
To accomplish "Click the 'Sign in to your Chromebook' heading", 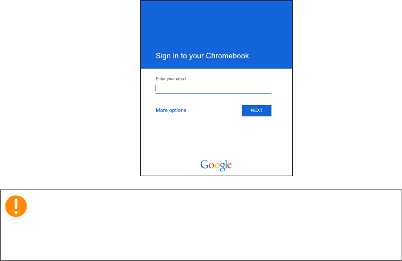I will point(202,56).
